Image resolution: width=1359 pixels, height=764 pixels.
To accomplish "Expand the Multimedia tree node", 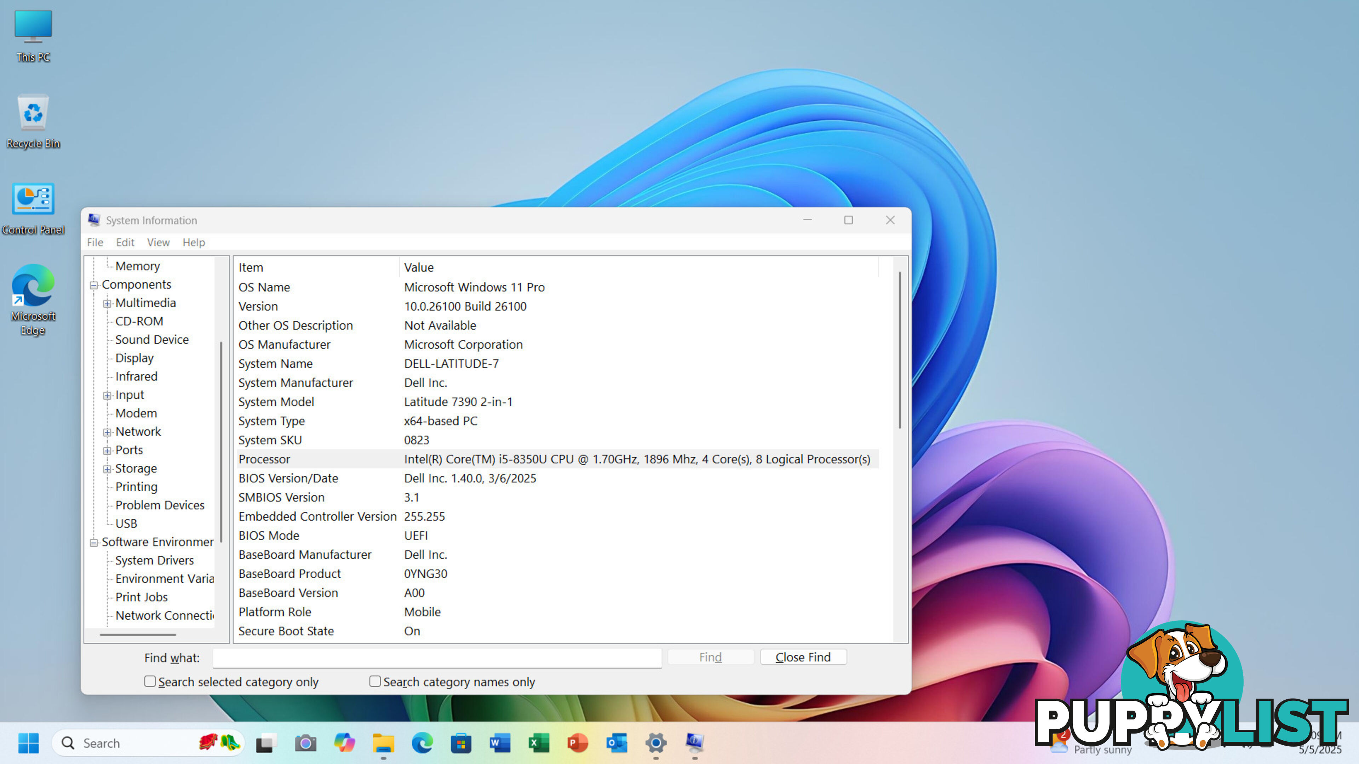I will tap(107, 304).
